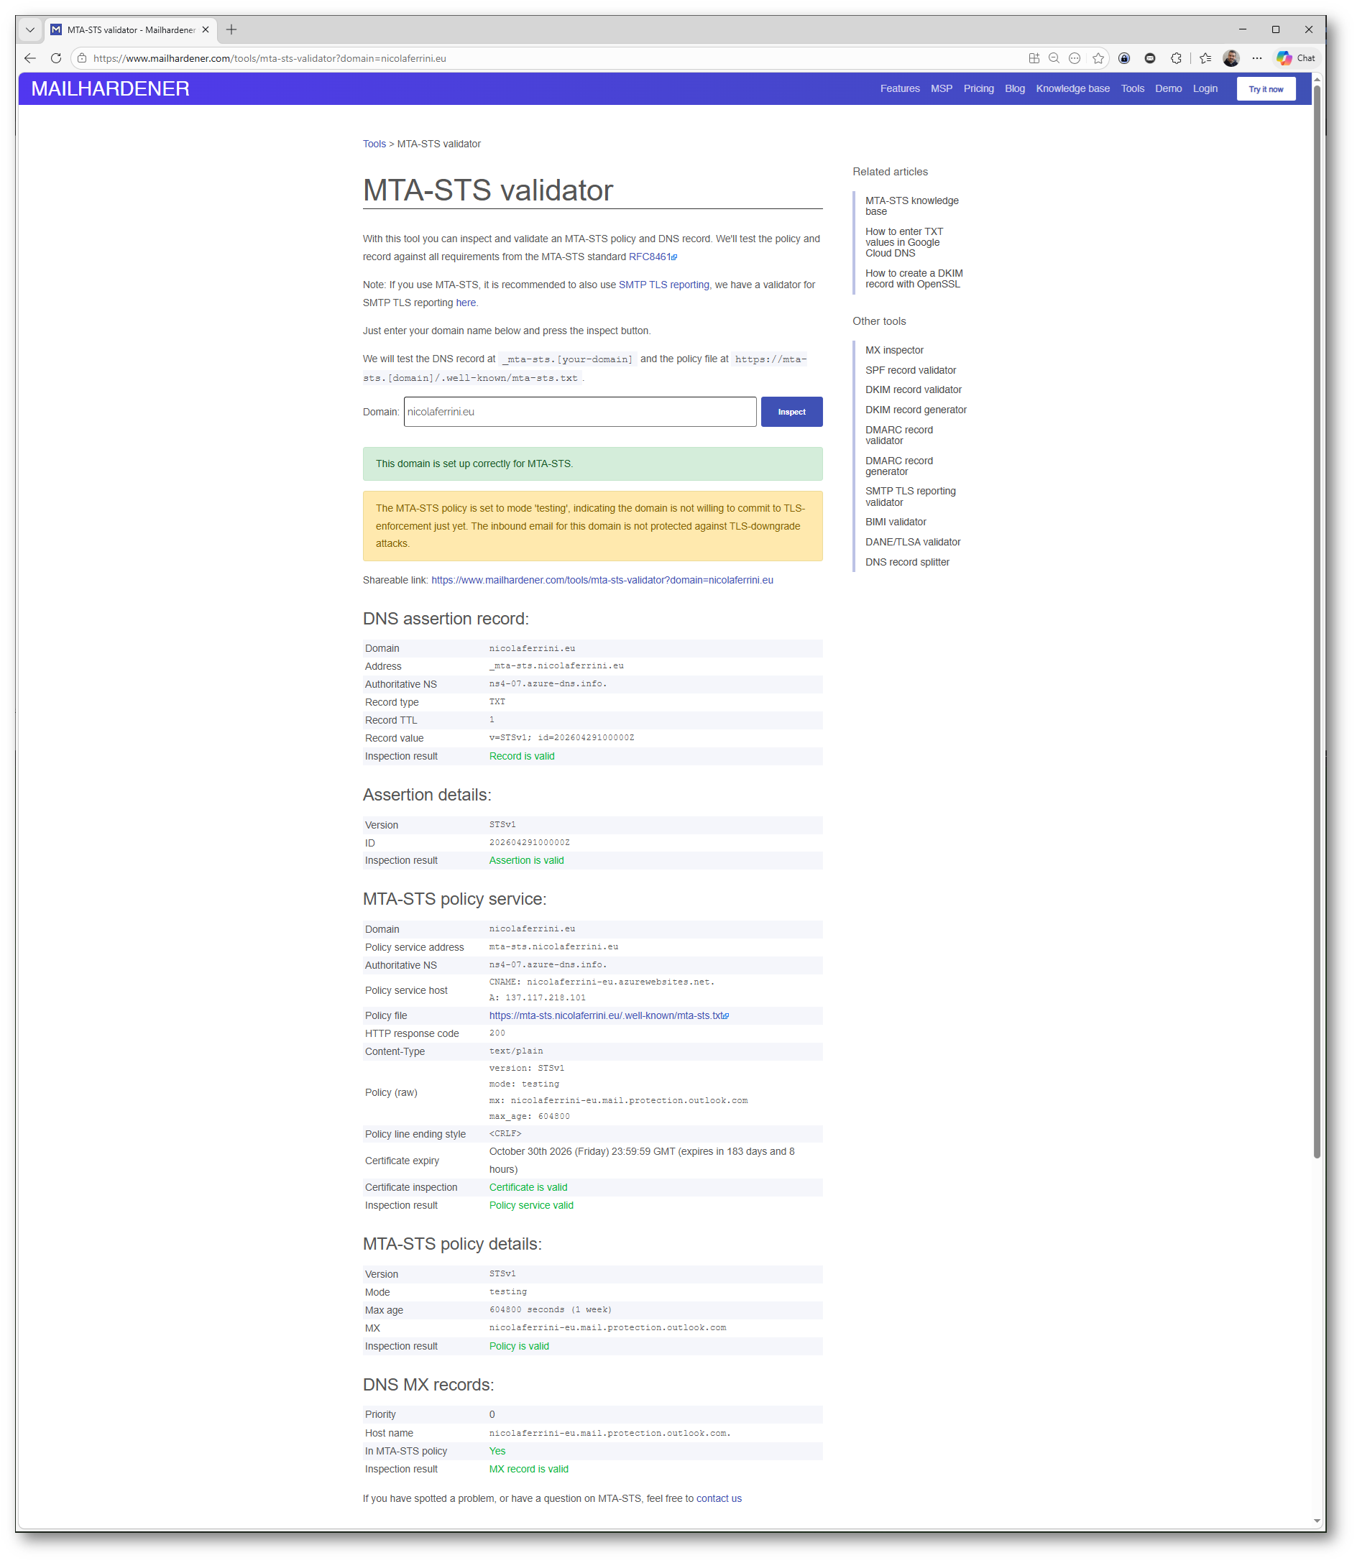Open the Extensions puzzle-piece menu

(1176, 58)
